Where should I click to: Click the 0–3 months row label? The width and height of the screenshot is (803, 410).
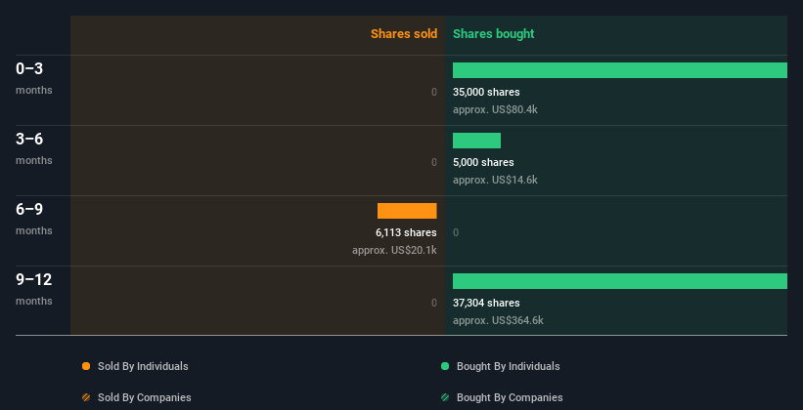coord(34,78)
